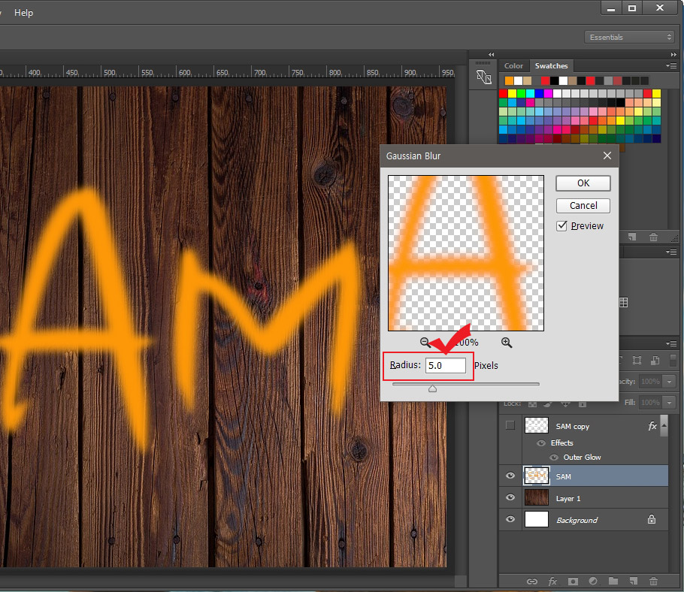684x592 pixels.
Task: Add a layer mask
Action: pos(573,581)
